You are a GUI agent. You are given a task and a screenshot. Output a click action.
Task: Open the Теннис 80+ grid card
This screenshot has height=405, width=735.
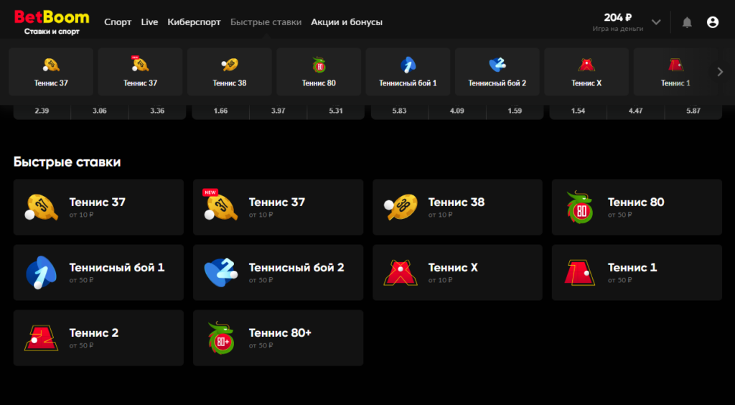click(x=278, y=338)
